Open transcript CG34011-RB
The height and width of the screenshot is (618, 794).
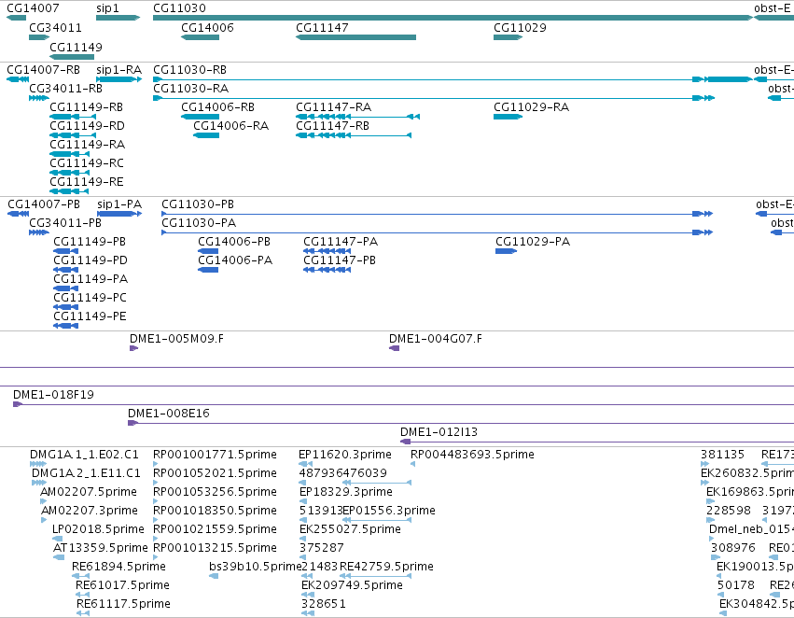tap(66, 89)
